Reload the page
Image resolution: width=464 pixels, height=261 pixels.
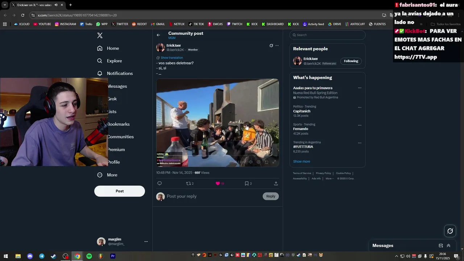[x=22, y=15]
